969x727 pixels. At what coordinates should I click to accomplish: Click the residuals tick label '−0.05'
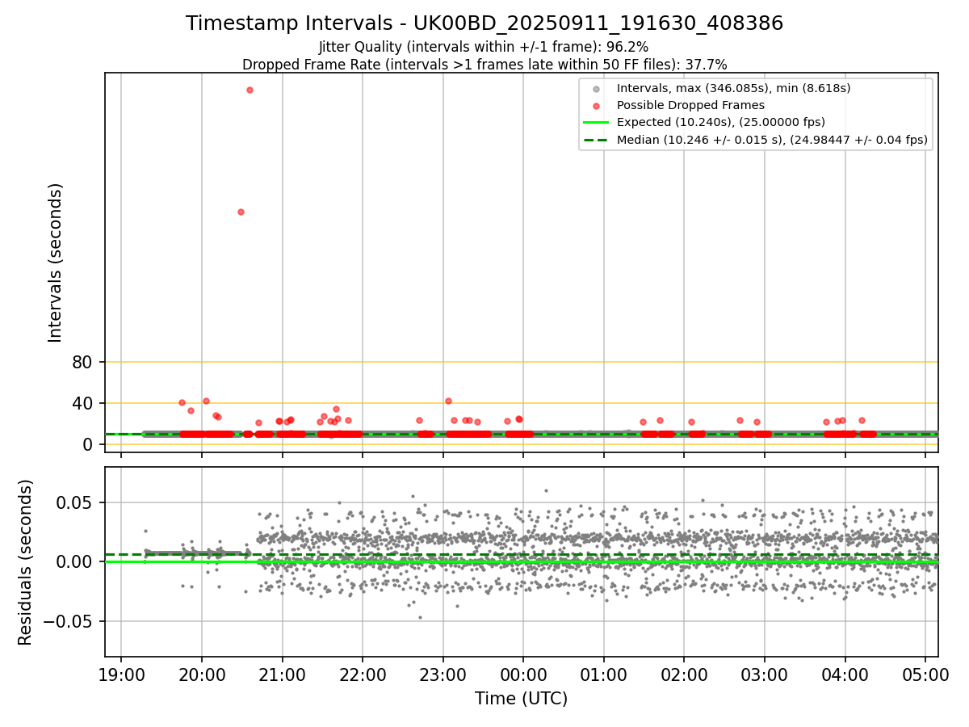coord(67,621)
